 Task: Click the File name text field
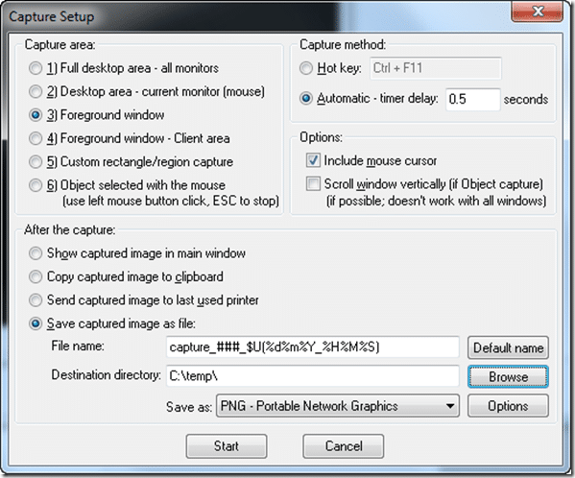[x=312, y=347]
